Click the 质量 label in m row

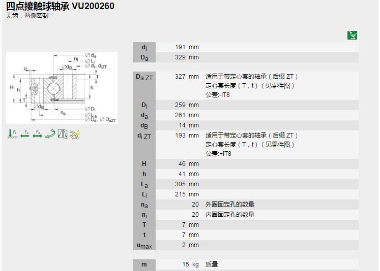(x=212, y=264)
